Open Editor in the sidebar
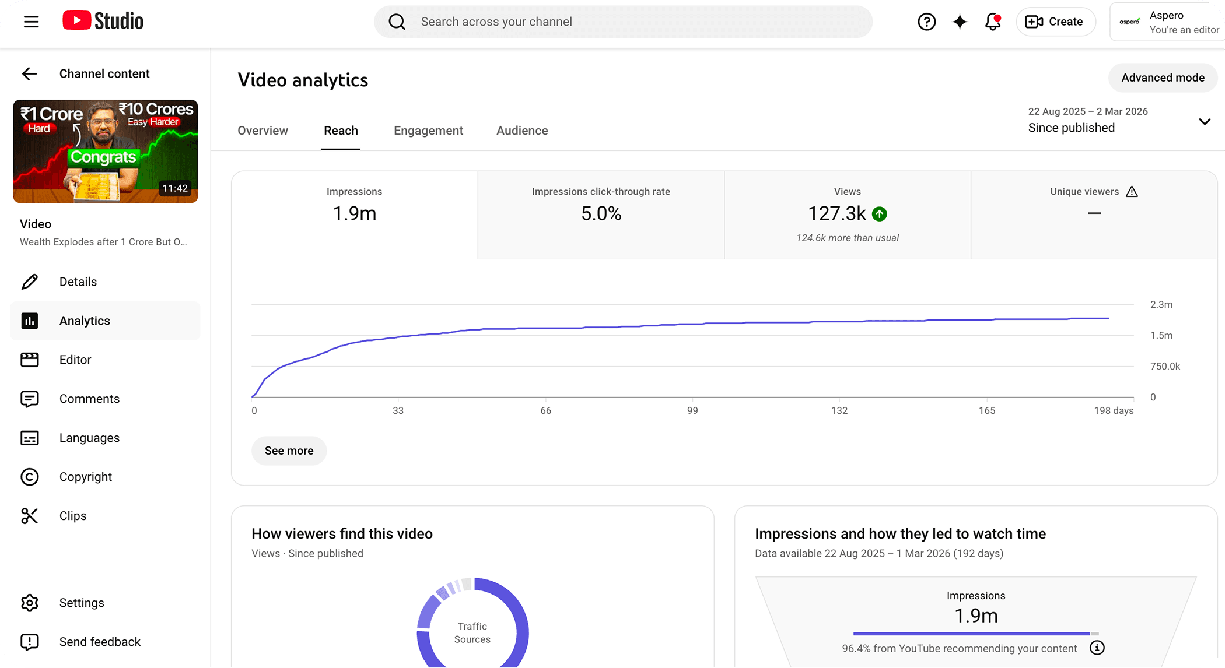This screenshot has width=1225, height=668. pos(75,360)
